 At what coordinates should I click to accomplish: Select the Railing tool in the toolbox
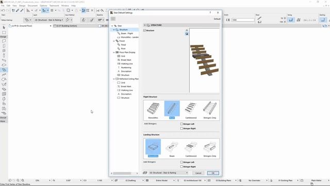(x=4, y=74)
